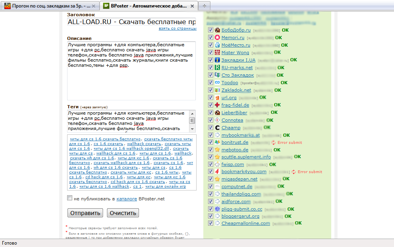Click the Закладки I.UA service icon
The image size is (394, 247).
218,60
